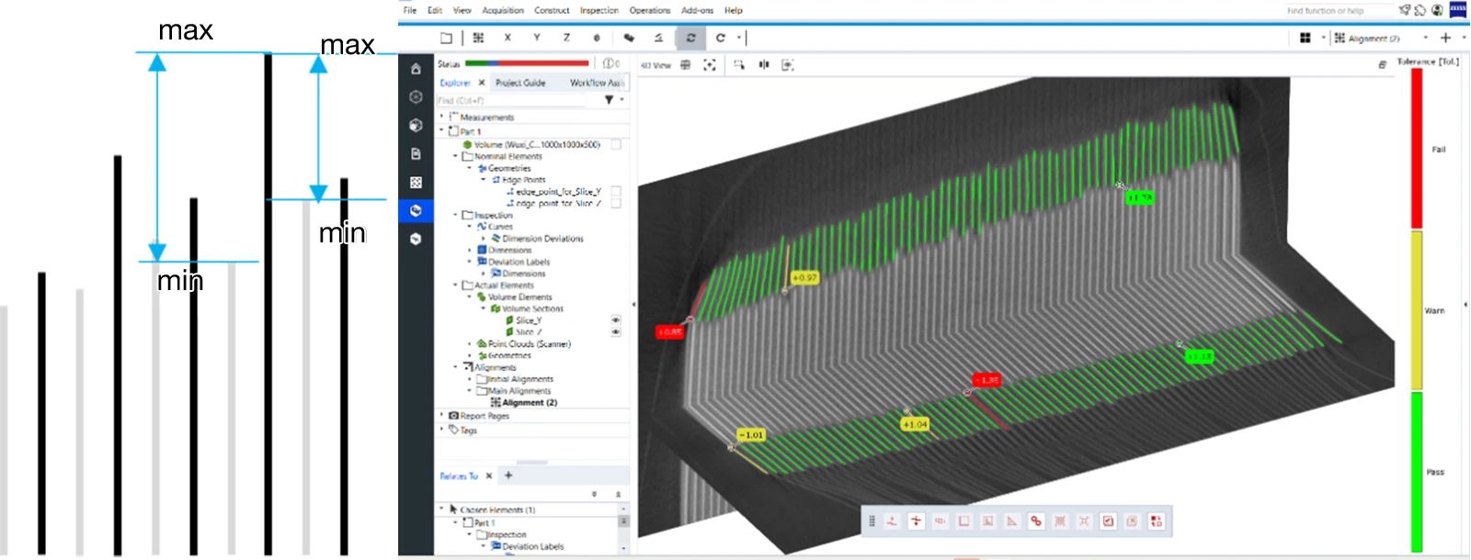Collapse the Inspection folder in Explorer

click(x=455, y=215)
